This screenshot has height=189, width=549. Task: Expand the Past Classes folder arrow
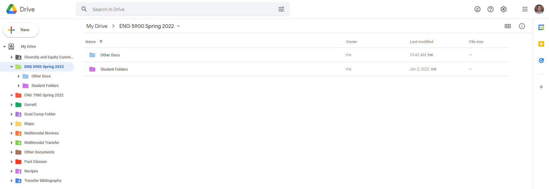click(12, 162)
